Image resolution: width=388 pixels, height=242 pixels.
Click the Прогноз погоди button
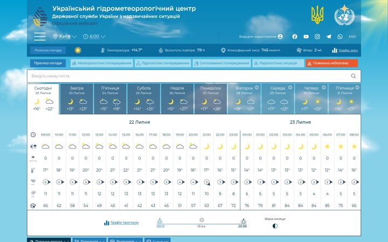pos(48,63)
